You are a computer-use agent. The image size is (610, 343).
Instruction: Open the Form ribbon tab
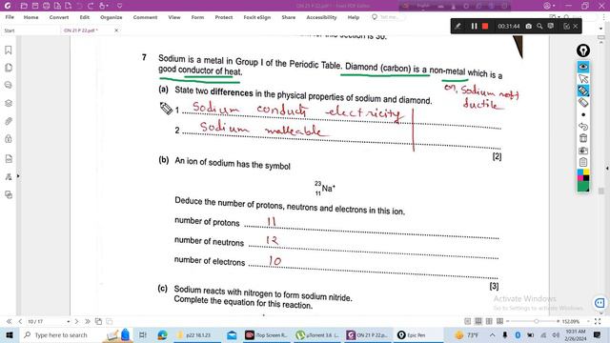(197, 17)
